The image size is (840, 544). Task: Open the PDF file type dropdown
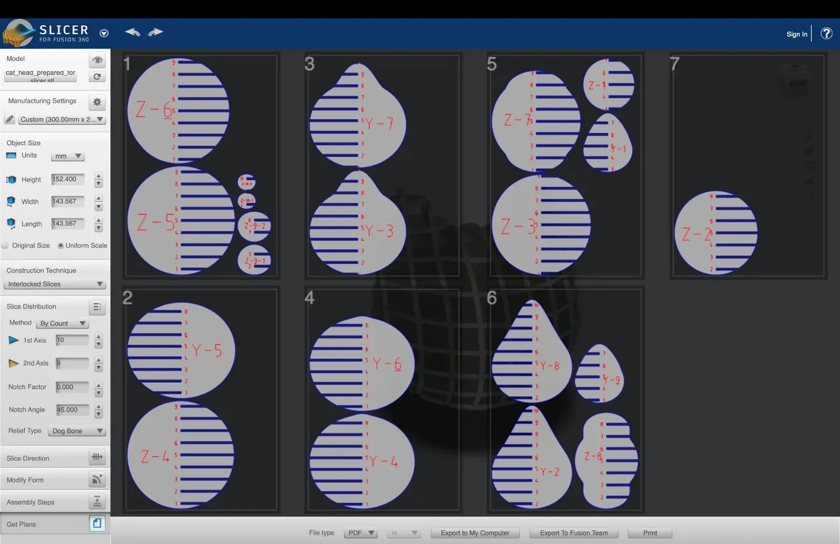pyautogui.click(x=361, y=533)
